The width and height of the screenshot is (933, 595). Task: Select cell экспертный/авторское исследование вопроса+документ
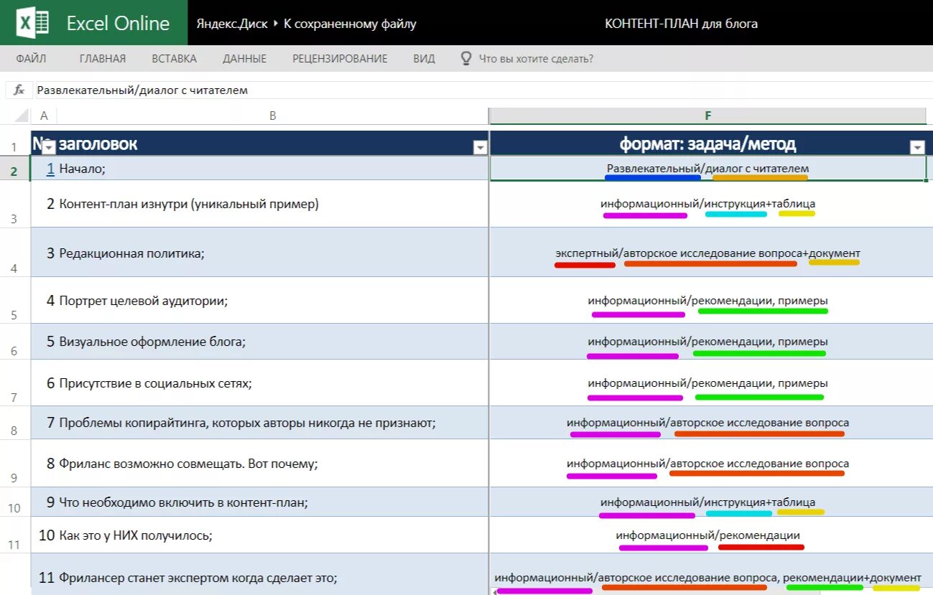coord(708,253)
